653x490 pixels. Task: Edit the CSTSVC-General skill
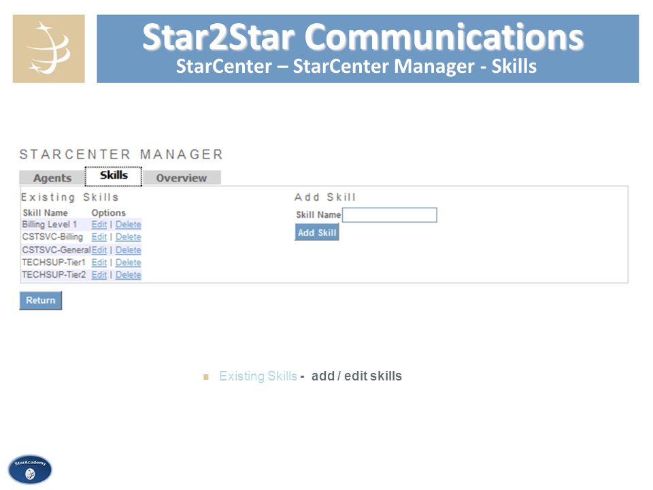pyautogui.click(x=99, y=250)
